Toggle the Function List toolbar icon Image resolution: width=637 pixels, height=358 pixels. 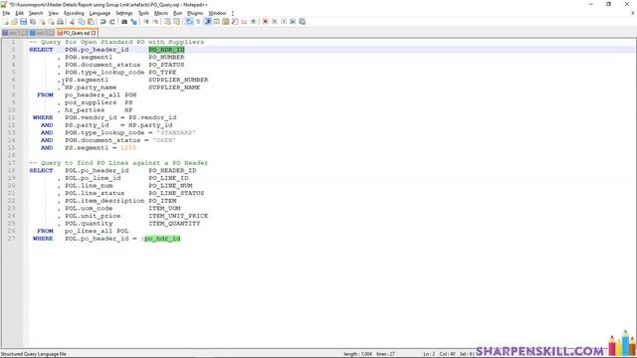pos(235,22)
